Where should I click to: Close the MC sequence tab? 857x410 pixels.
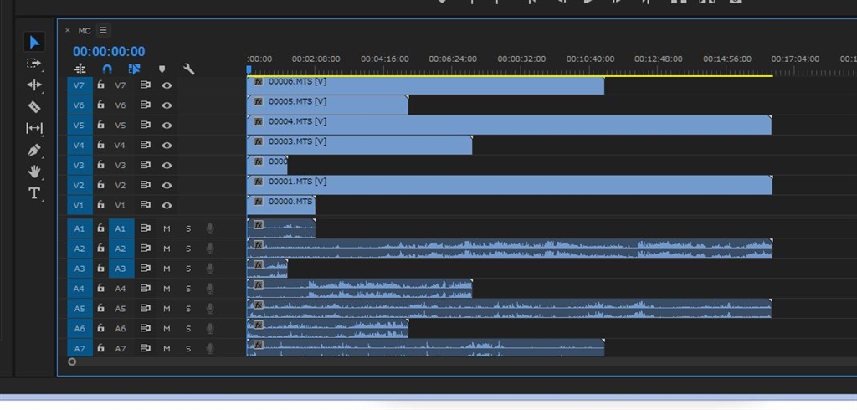click(68, 31)
